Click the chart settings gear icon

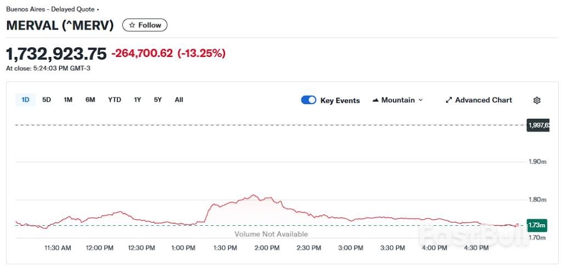click(x=537, y=100)
